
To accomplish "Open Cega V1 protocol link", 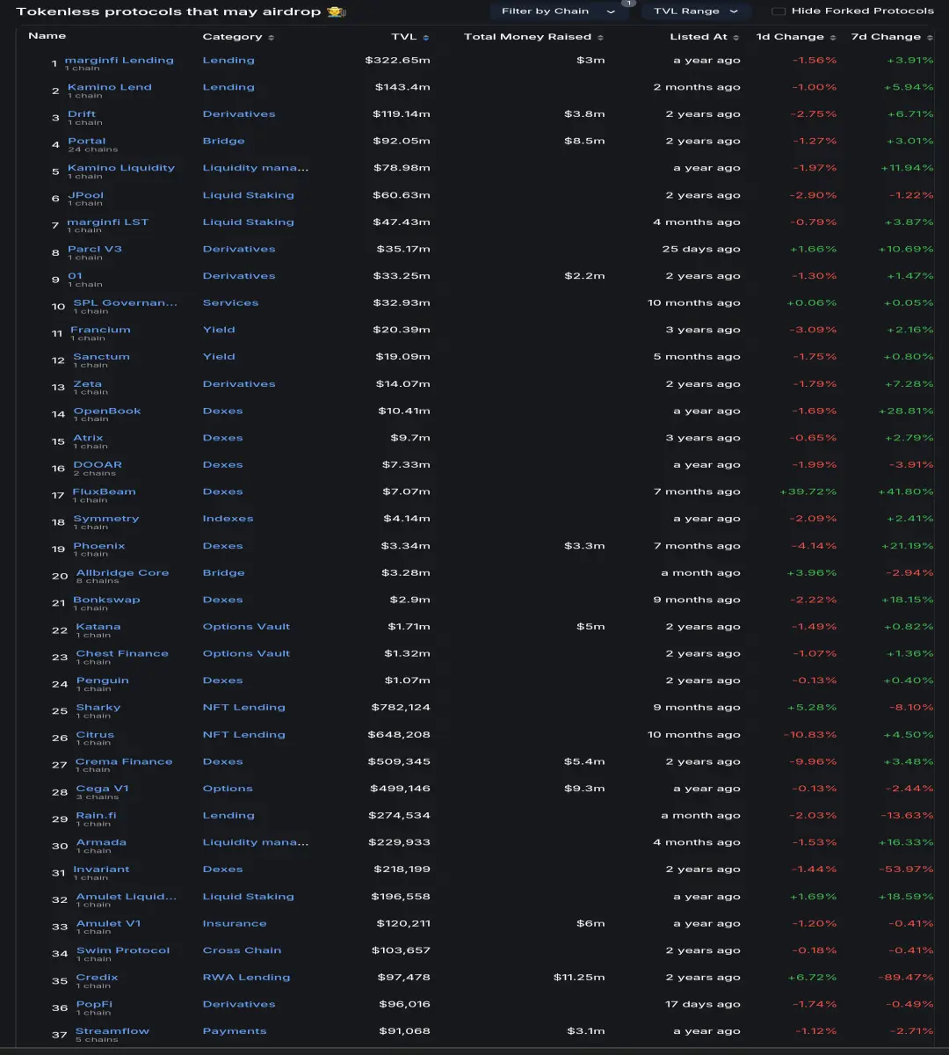I will 102,789.
